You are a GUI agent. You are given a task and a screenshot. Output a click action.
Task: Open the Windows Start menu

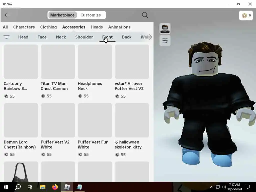click(6, 187)
